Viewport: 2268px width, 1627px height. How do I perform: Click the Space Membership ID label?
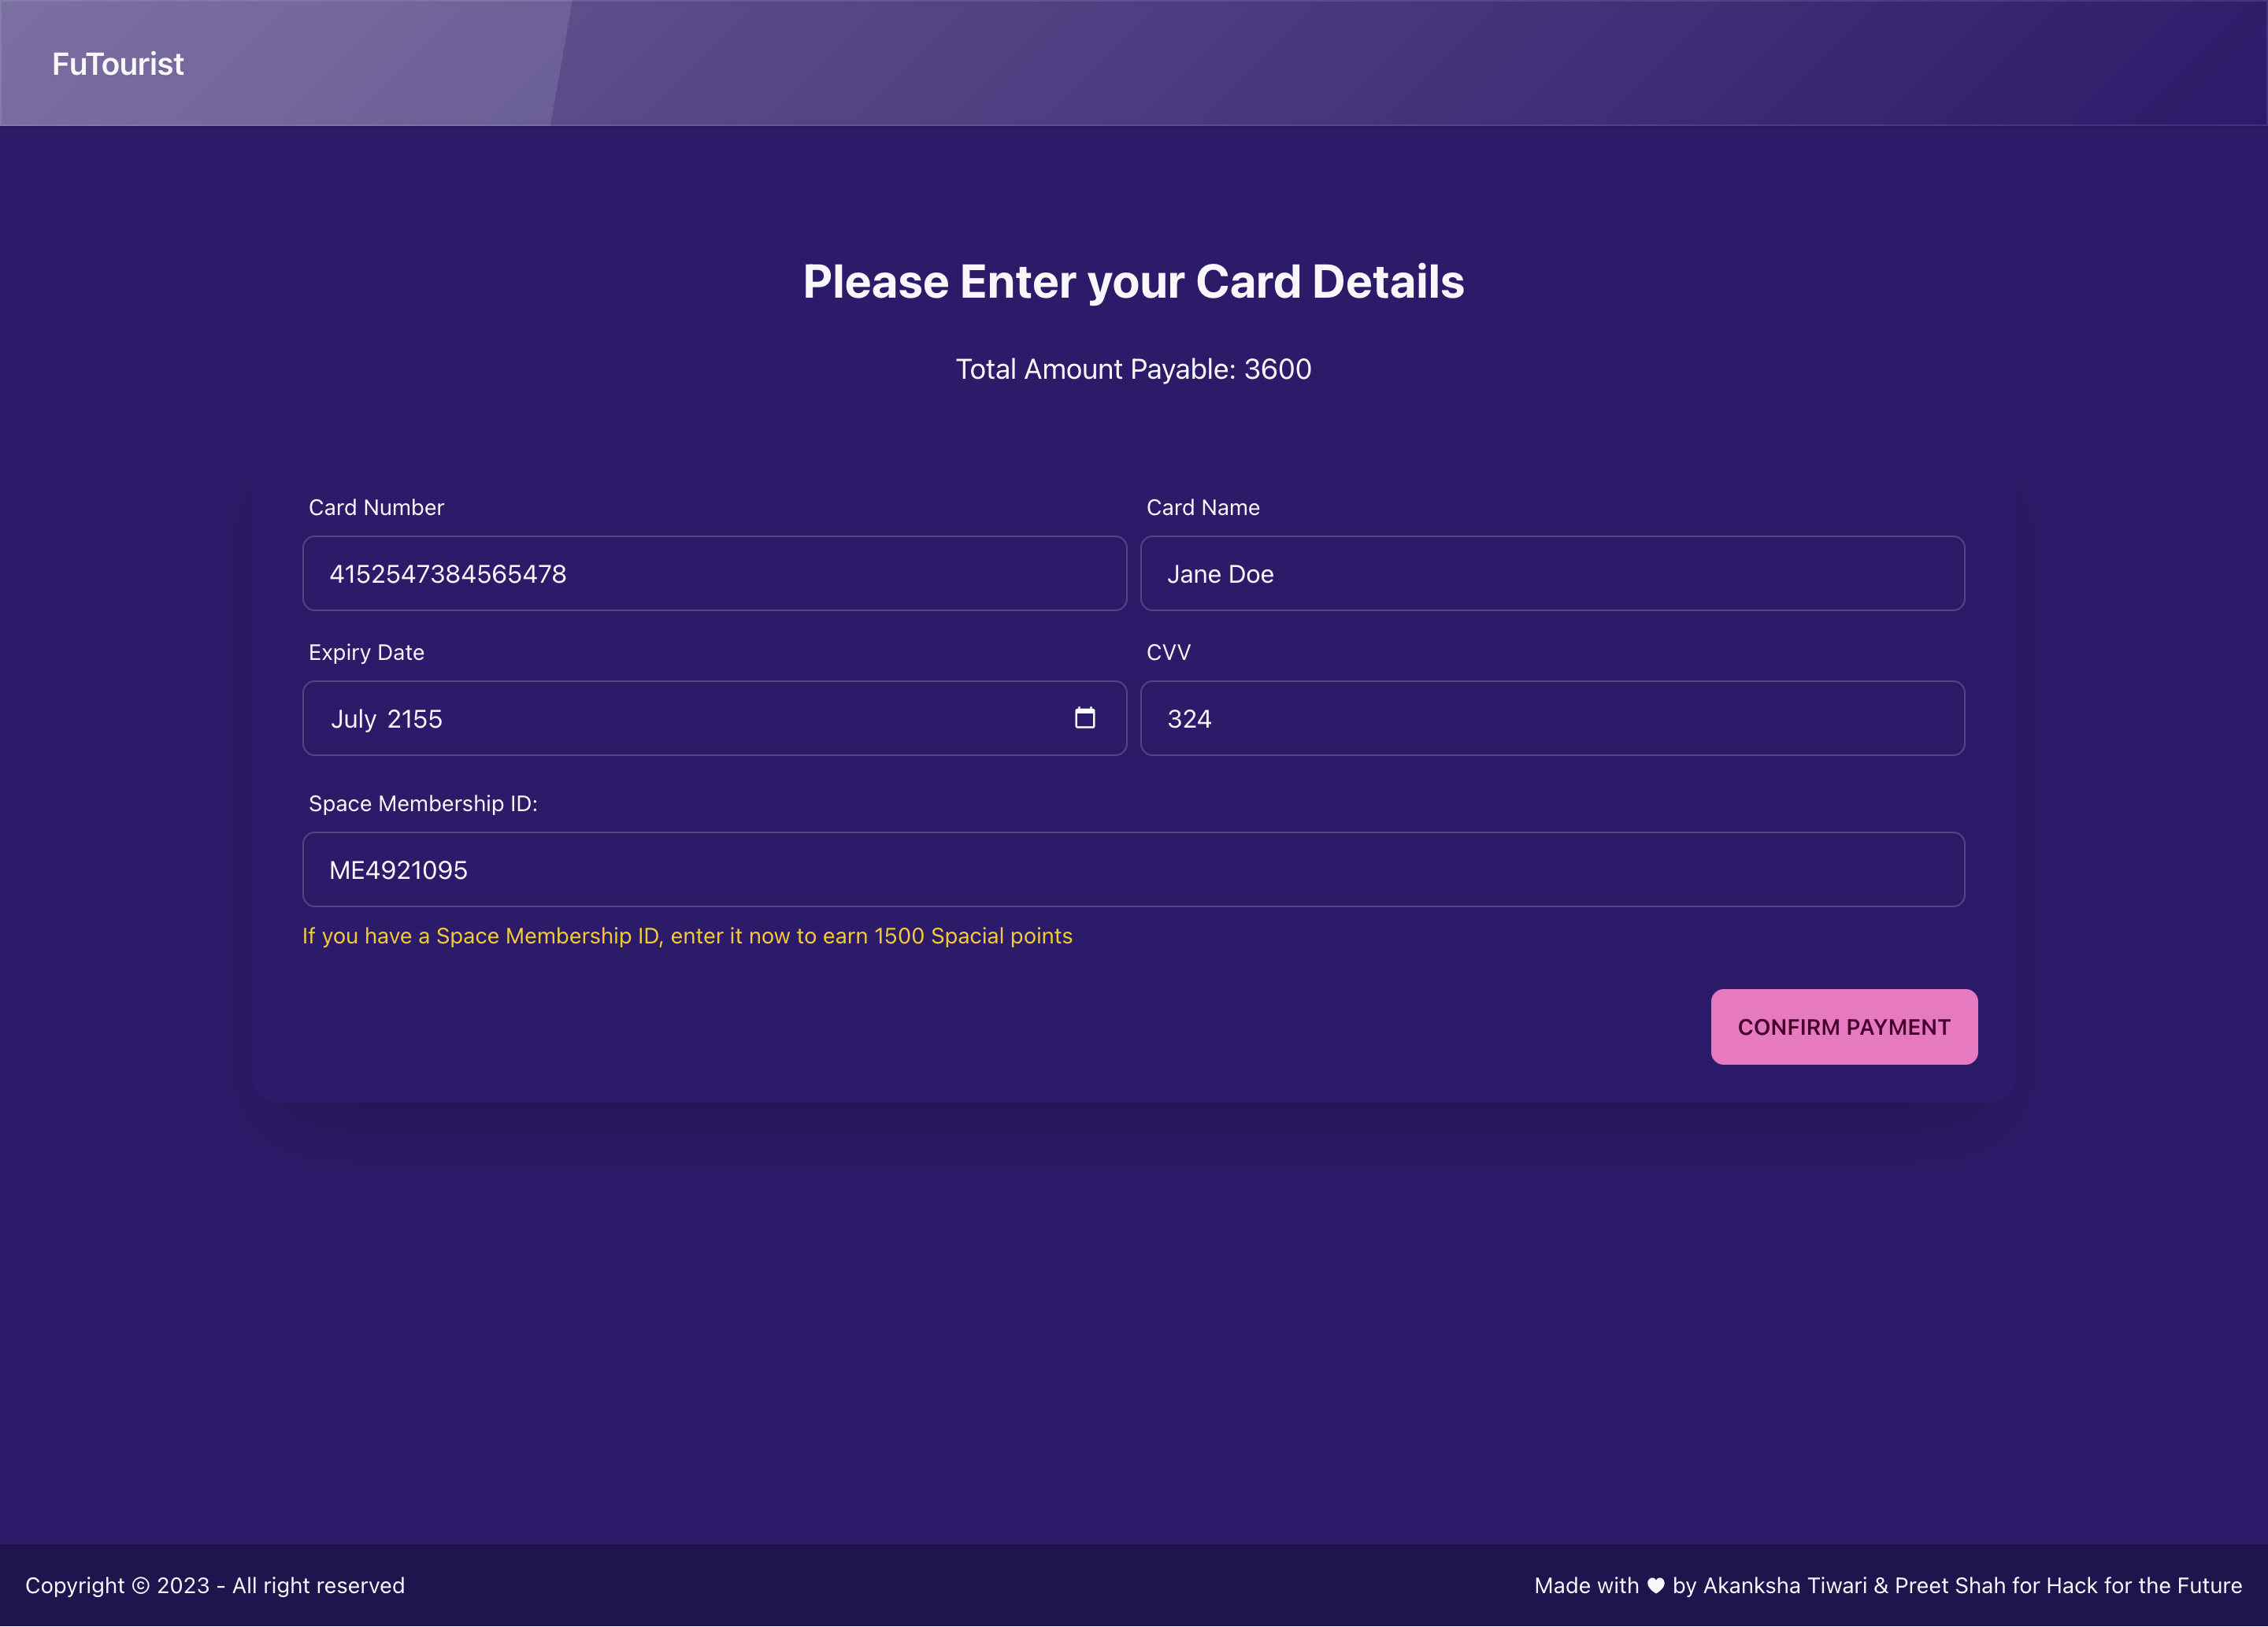click(x=422, y=804)
